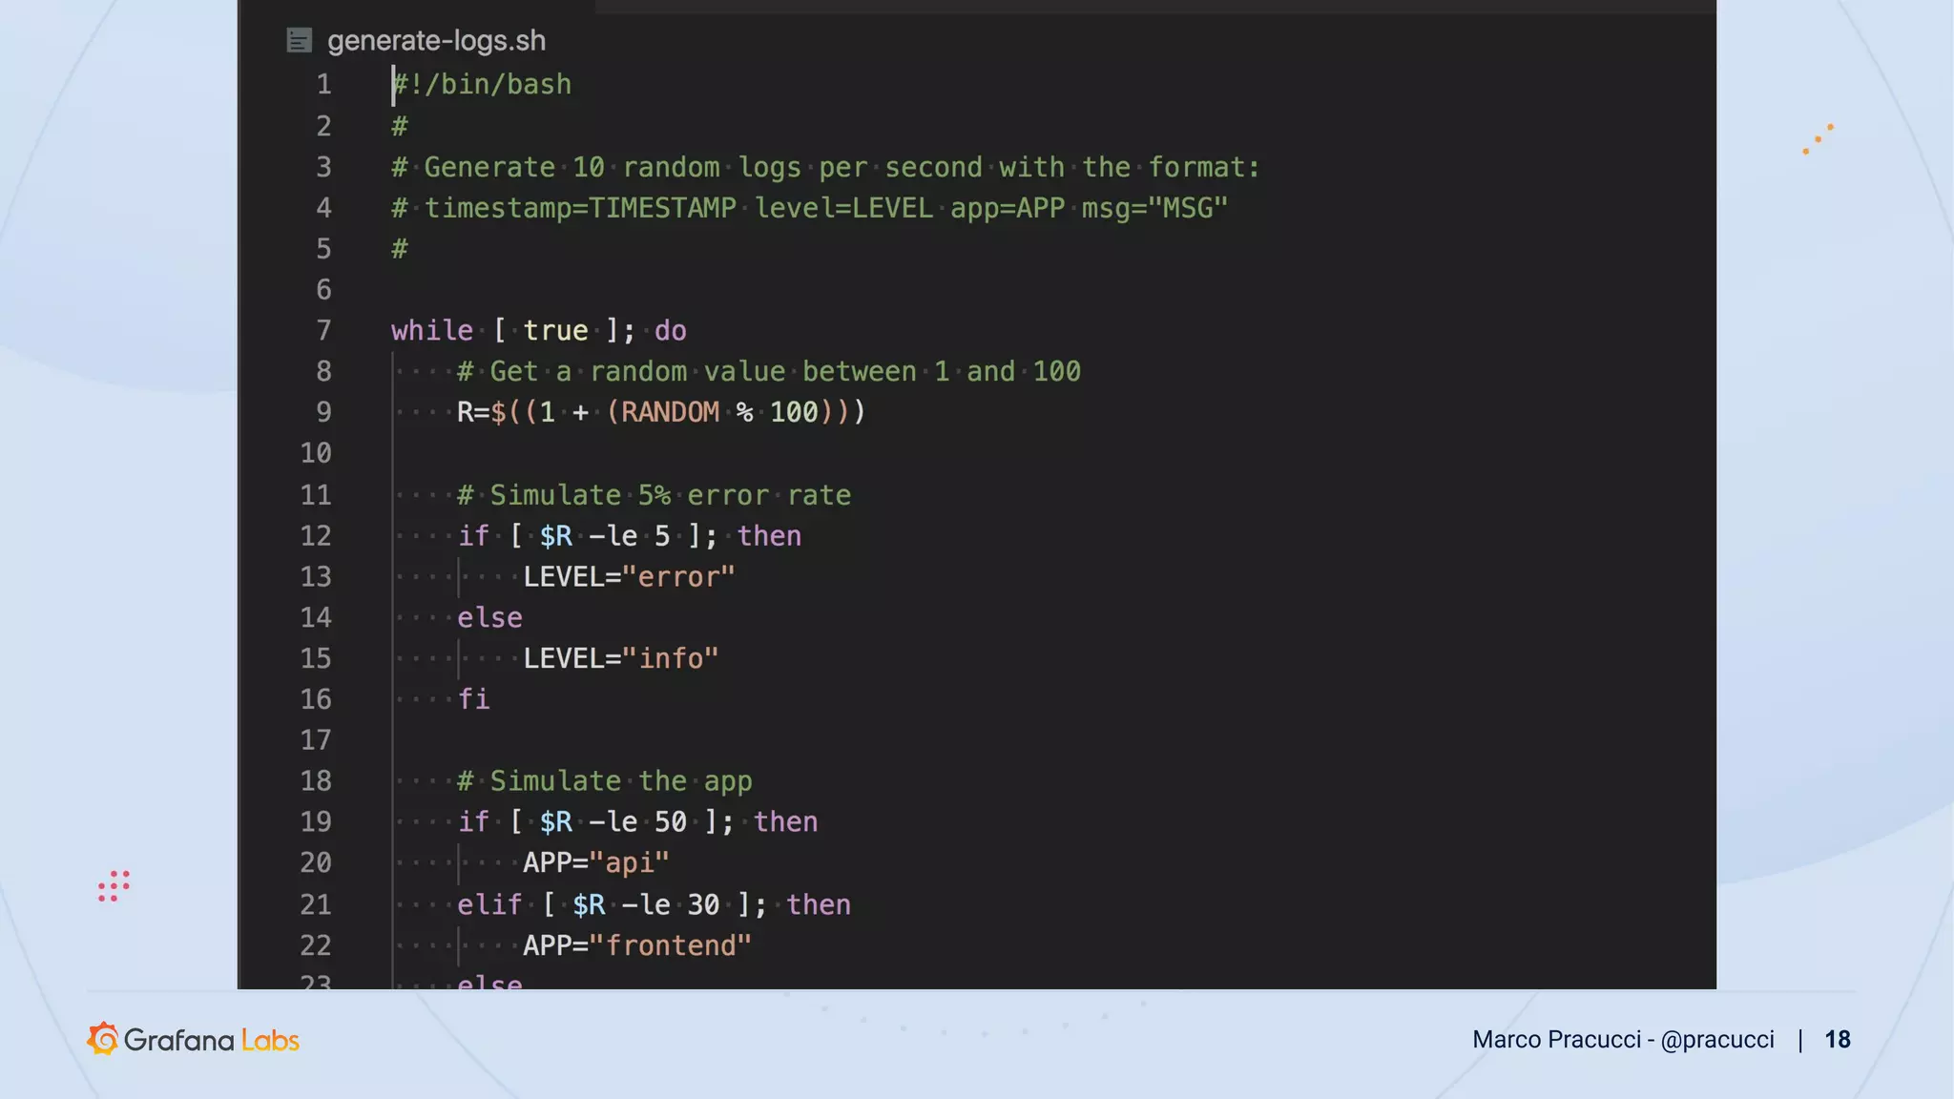Click the APP="frontend" assignment
Image resolution: width=1954 pixels, height=1099 pixels.
tap(636, 945)
